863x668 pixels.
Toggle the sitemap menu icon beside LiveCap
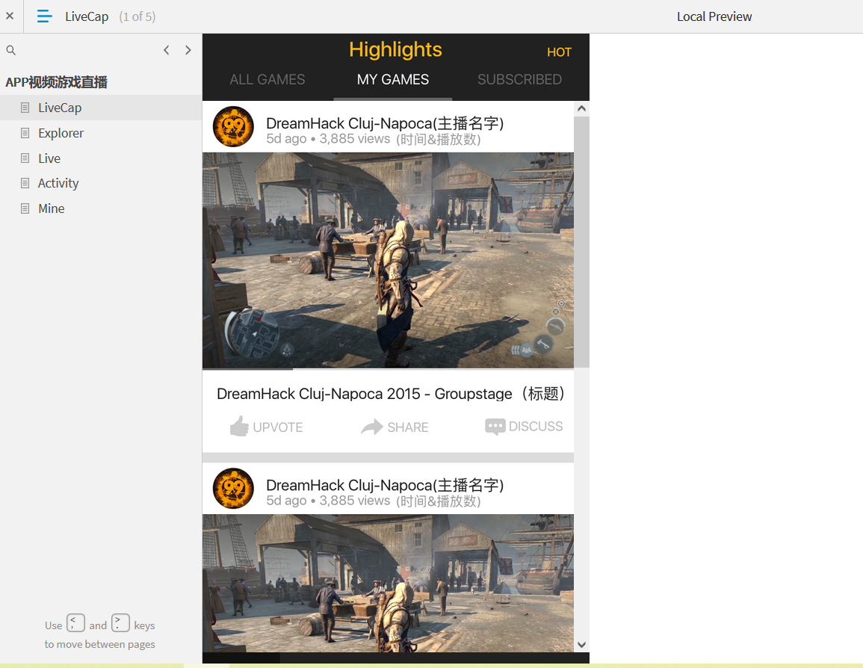click(45, 16)
